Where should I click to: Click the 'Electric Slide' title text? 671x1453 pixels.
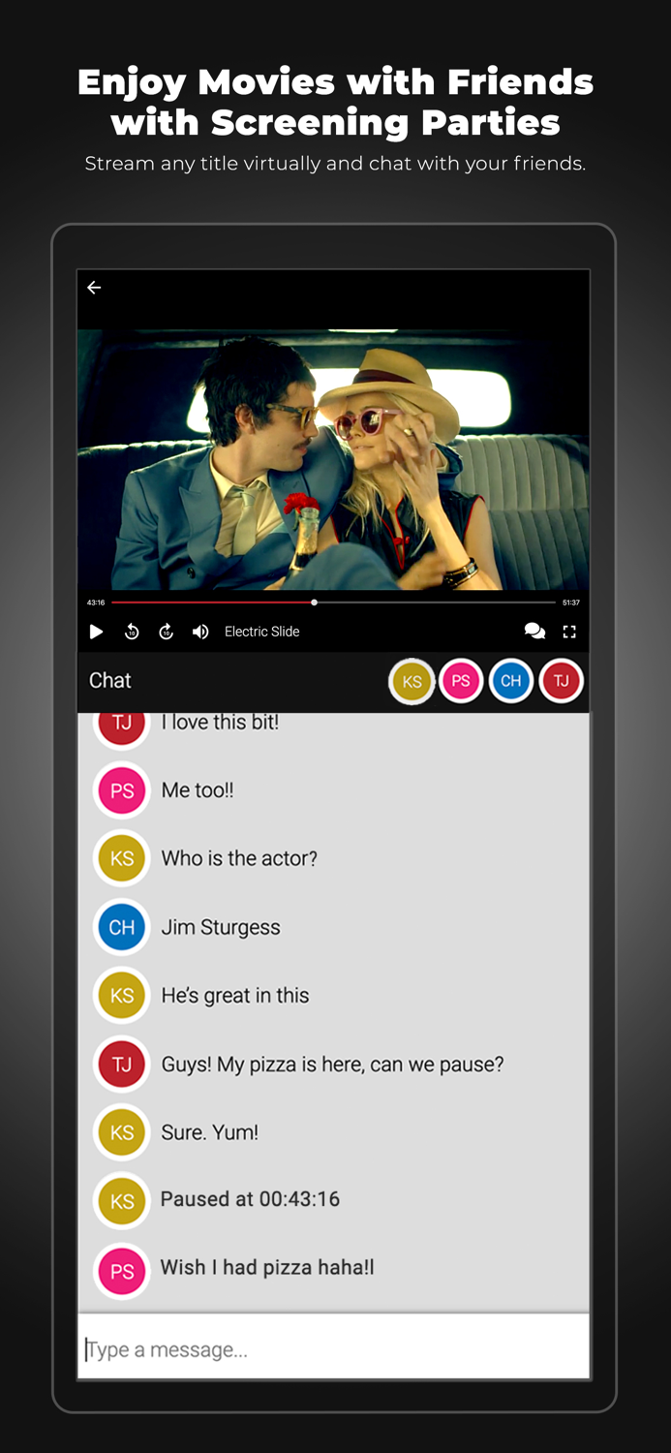click(x=261, y=632)
